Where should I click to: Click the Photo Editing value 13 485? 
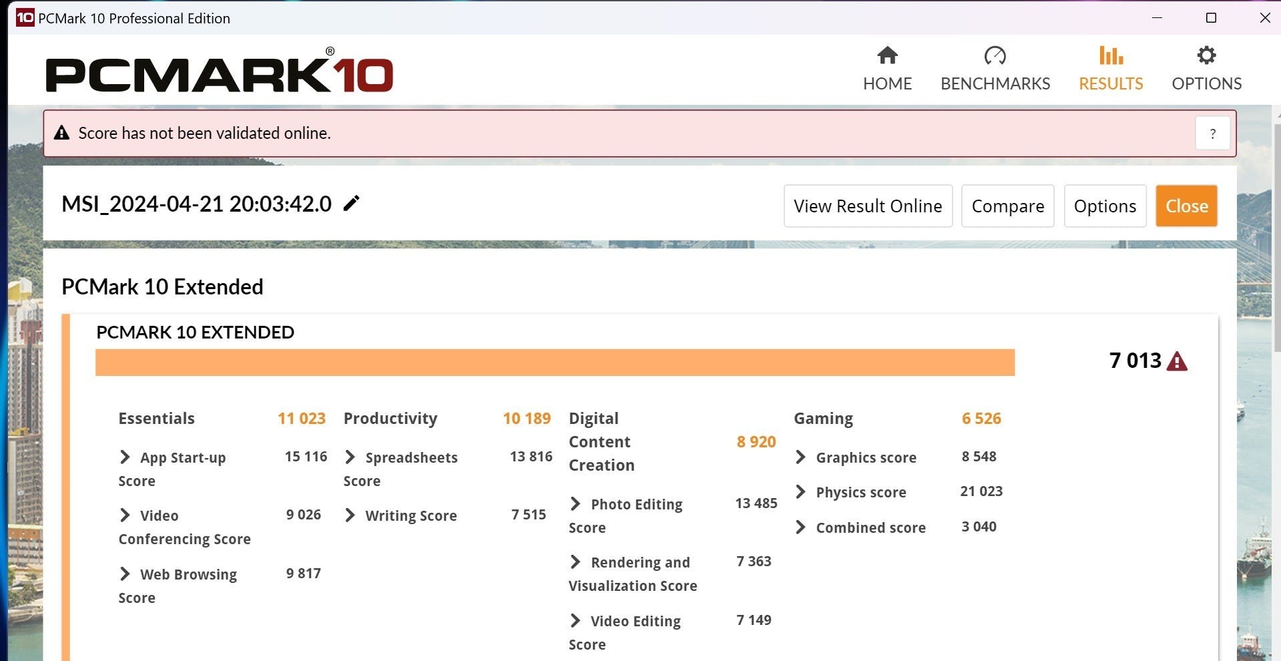756,503
